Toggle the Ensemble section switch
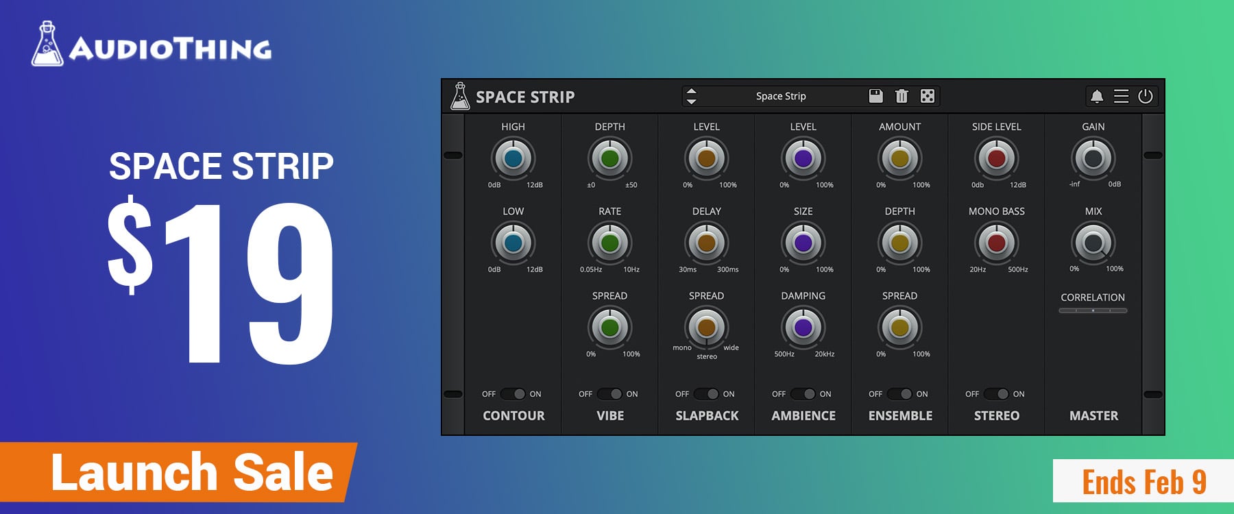Image resolution: width=1234 pixels, height=514 pixels. click(x=899, y=394)
